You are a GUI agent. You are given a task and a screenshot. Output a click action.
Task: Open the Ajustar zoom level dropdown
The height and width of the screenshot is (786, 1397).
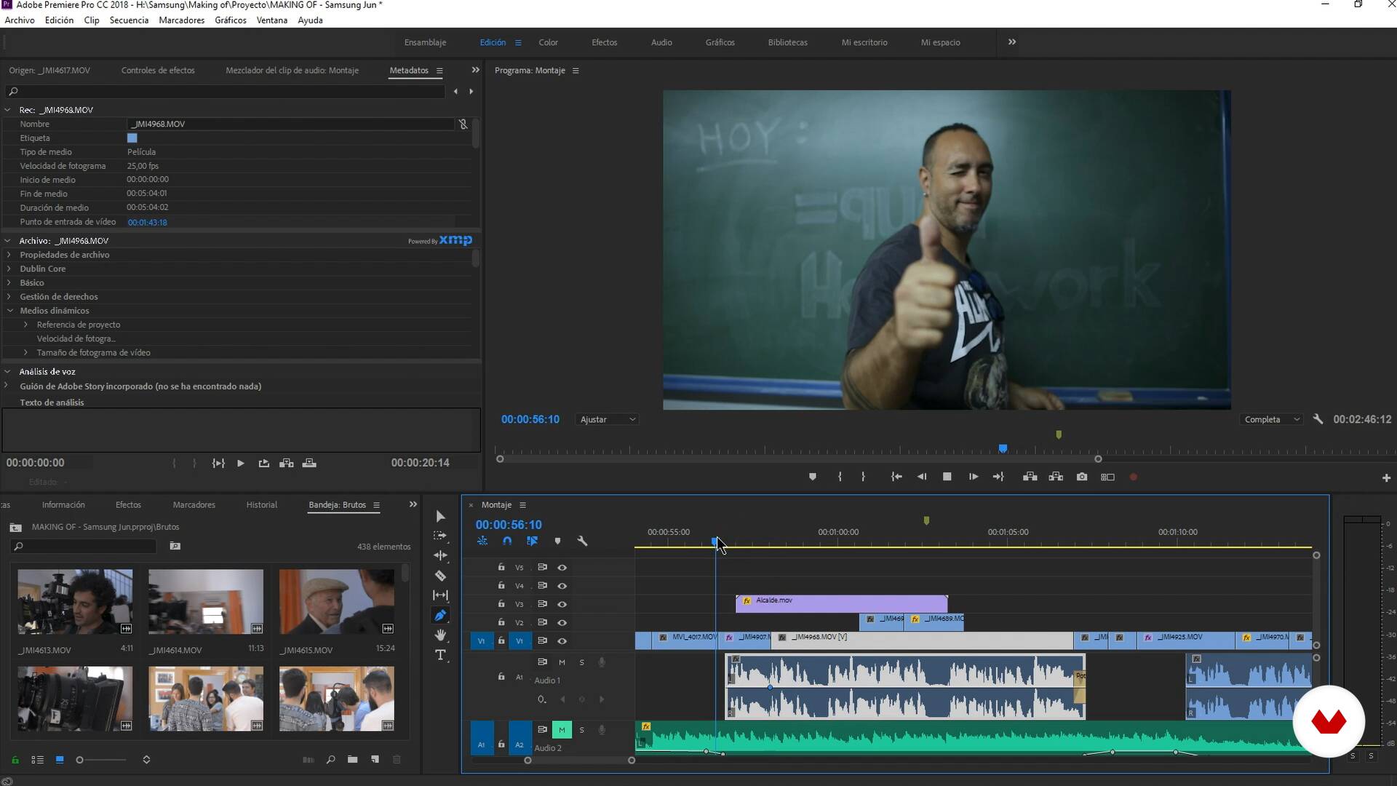tap(608, 419)
